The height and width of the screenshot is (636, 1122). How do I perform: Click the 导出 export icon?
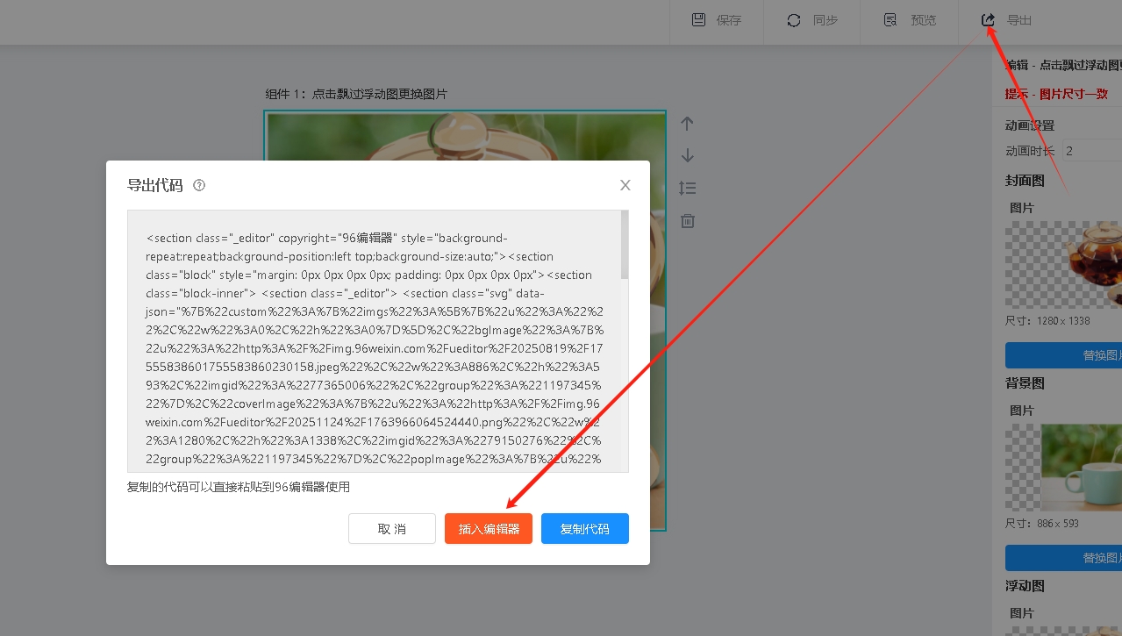[x=989, y=20]
